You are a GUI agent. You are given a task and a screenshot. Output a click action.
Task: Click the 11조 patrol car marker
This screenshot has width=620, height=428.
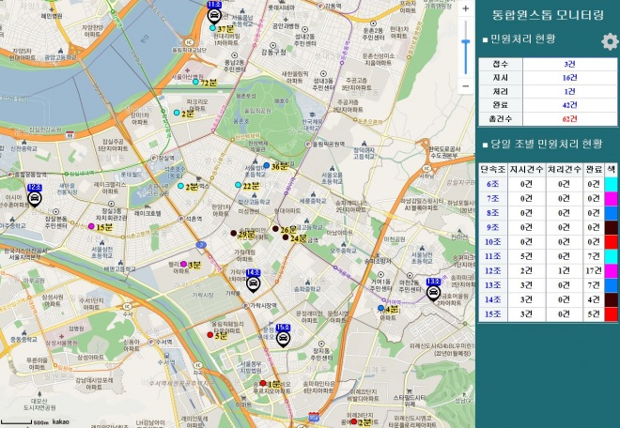click(x=214, y=16)
